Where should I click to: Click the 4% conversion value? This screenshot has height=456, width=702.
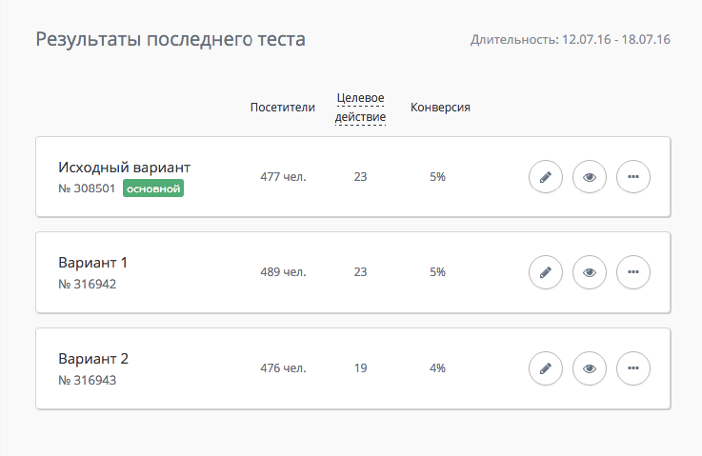(437, 368)
